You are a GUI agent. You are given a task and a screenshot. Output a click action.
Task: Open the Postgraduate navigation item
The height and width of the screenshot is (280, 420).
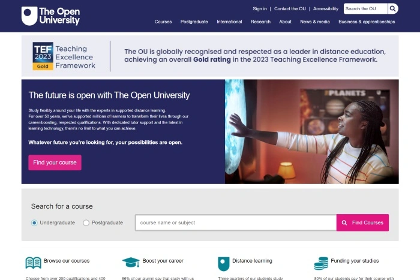coord(194,22)
